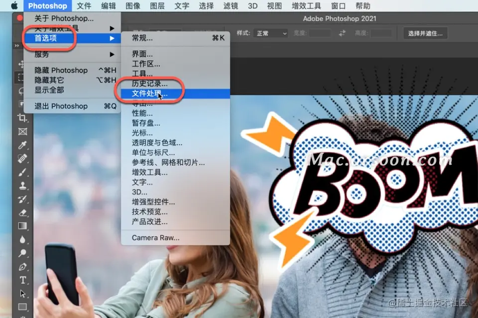Choose 关于 Photoshop... menu item

(x=72, y=18)
